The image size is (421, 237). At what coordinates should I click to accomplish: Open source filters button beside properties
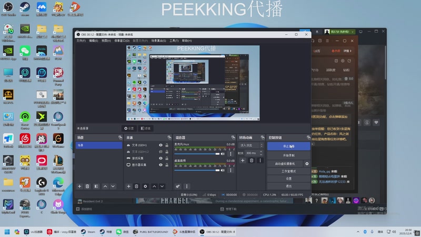[146, 129]
